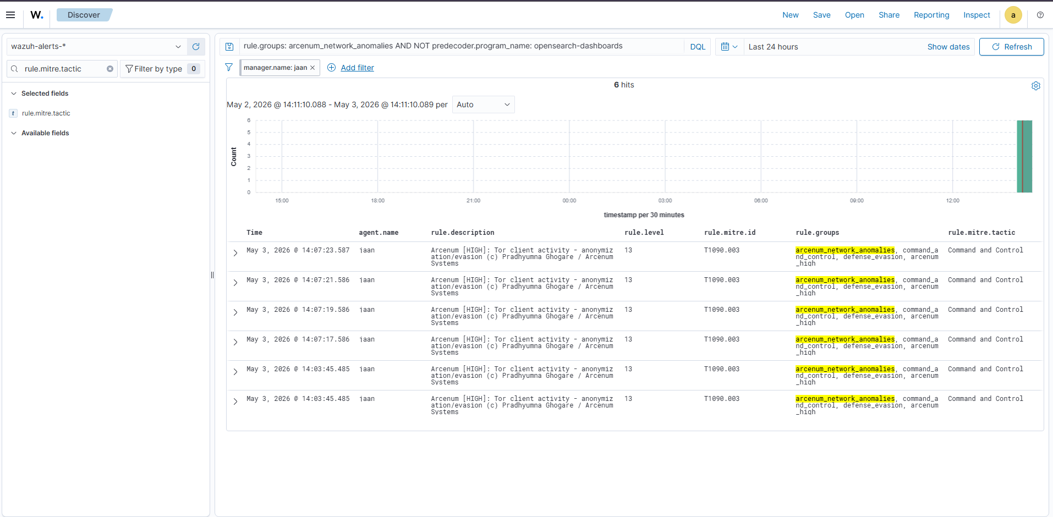
Task: Select rule.mitre.tactic in Selected fields
Action: (46, 113)
